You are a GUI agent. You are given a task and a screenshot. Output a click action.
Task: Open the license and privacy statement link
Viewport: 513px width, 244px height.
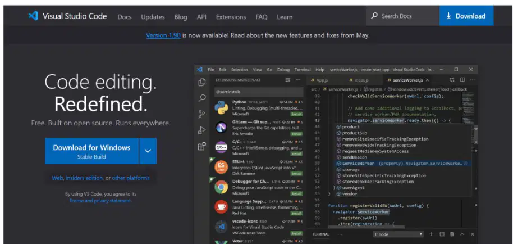(100, 201)
